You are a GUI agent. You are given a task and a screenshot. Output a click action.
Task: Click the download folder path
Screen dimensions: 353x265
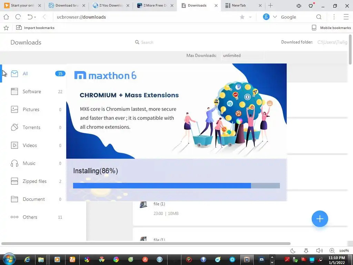[x=332, y=42]
